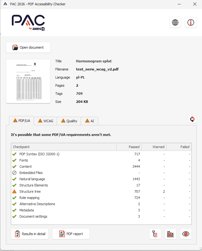Click the passed value 724
202x251 pixels.
point(137,198)
